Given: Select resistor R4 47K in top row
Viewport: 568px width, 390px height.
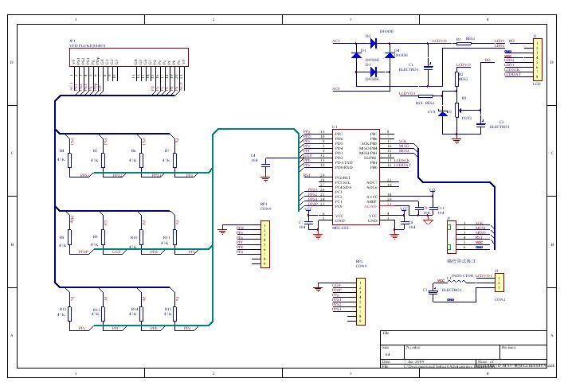Looking at the screenshot, I should (69, 160).
